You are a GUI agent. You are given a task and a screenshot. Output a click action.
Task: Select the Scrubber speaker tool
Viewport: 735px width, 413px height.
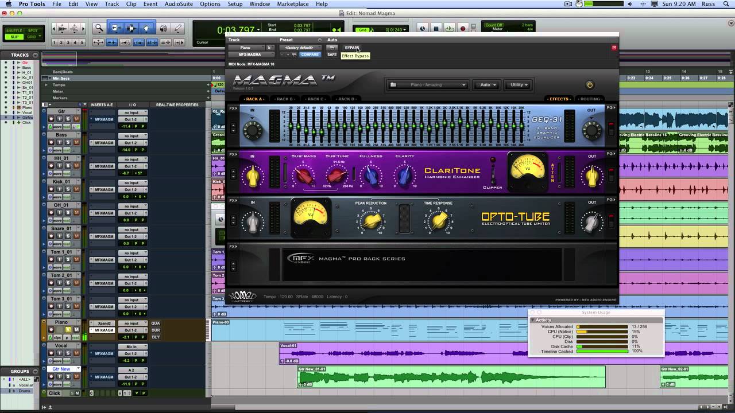(x=163, y=28)
